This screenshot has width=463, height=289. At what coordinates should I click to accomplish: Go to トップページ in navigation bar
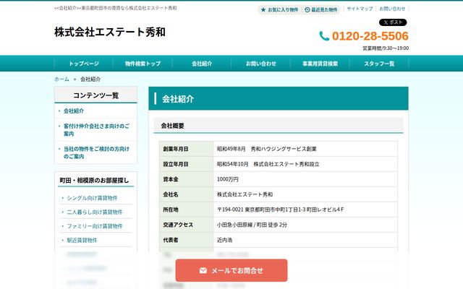coord(84,64)
